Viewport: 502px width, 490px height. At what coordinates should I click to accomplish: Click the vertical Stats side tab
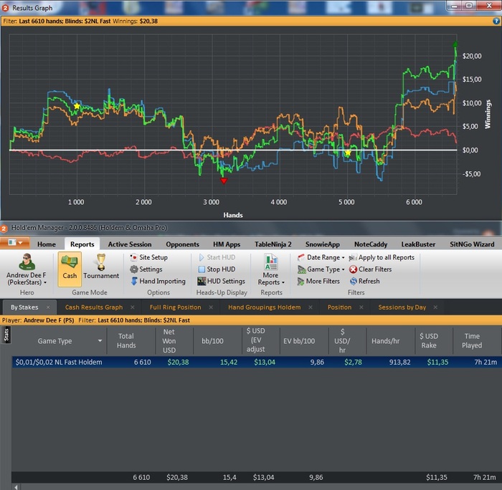click(6, 335)
